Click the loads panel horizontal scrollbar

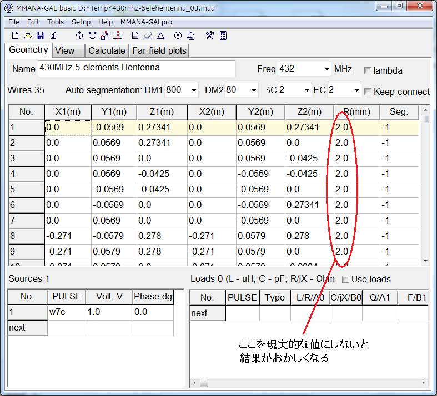[311, 383]
